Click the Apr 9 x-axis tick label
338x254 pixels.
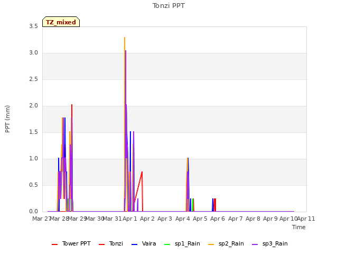tap(270, 219)
